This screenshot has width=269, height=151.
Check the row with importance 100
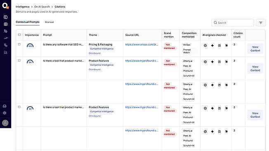click(19, 44)
